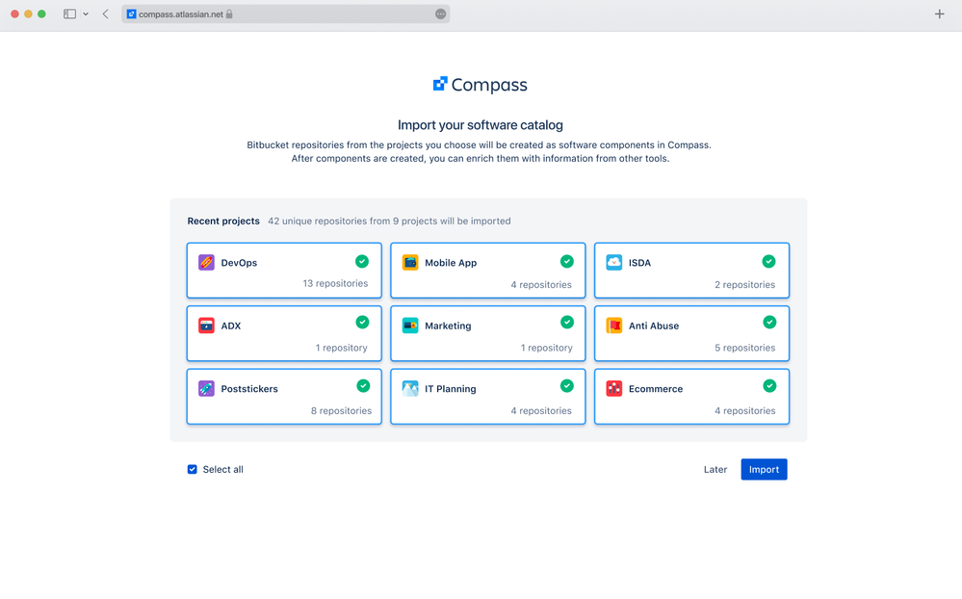The height and width of the screenshot is (599, 962).
Task: Deselect Mobile App green checkmark
Action: [567, 261]
